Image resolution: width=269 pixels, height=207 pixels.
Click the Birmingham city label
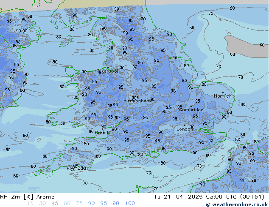pos(137,101)
